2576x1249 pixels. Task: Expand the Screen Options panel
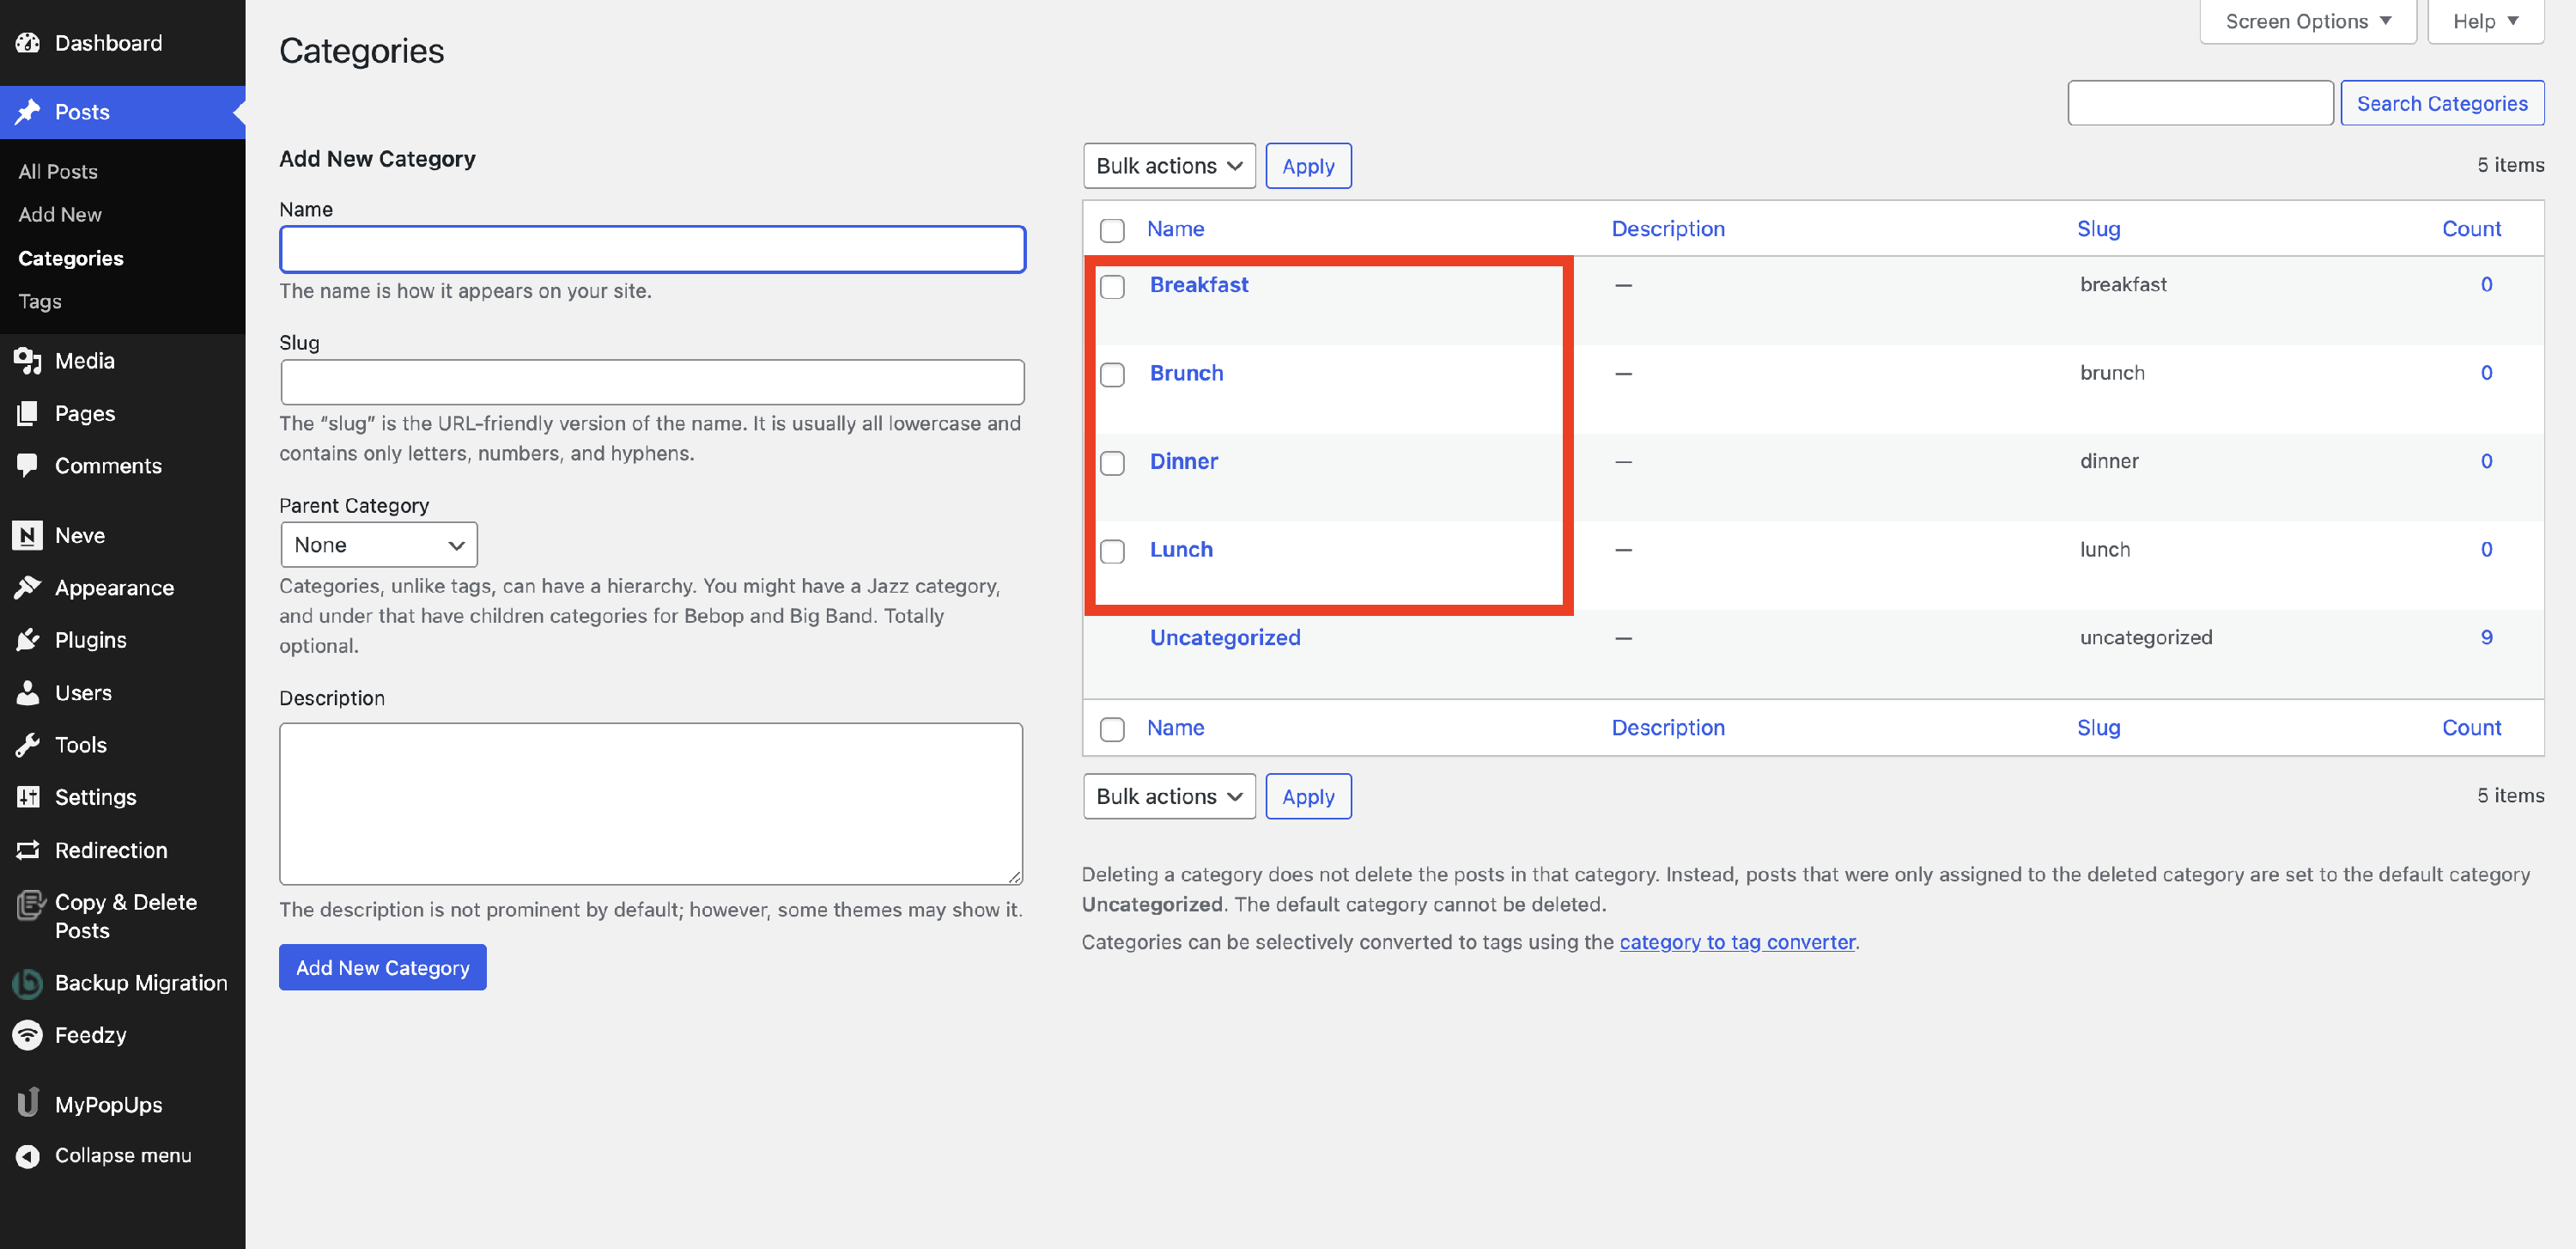point(2307,21)
